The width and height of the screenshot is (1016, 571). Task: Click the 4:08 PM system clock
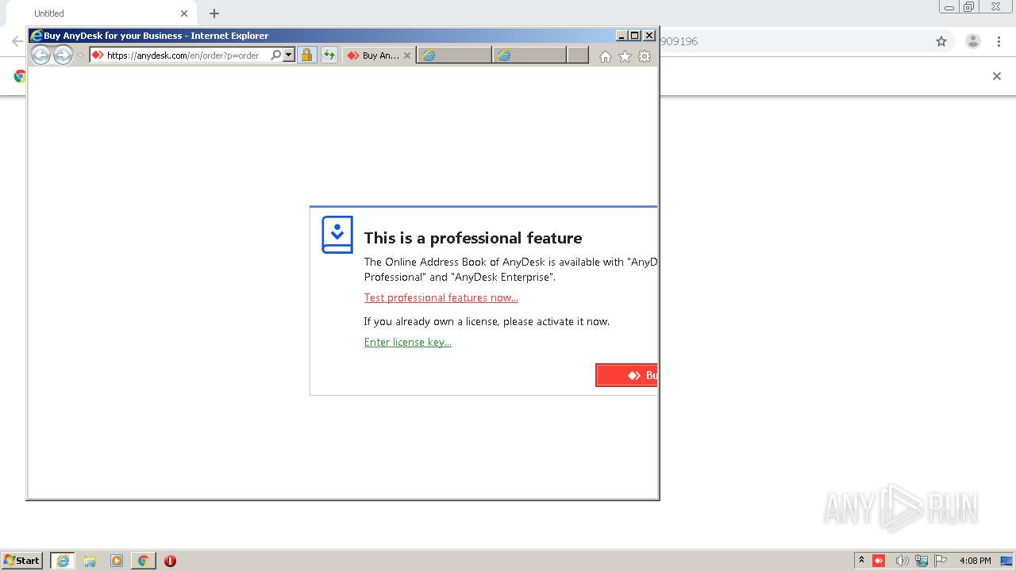pyautogui.click(x=975, y=561)
